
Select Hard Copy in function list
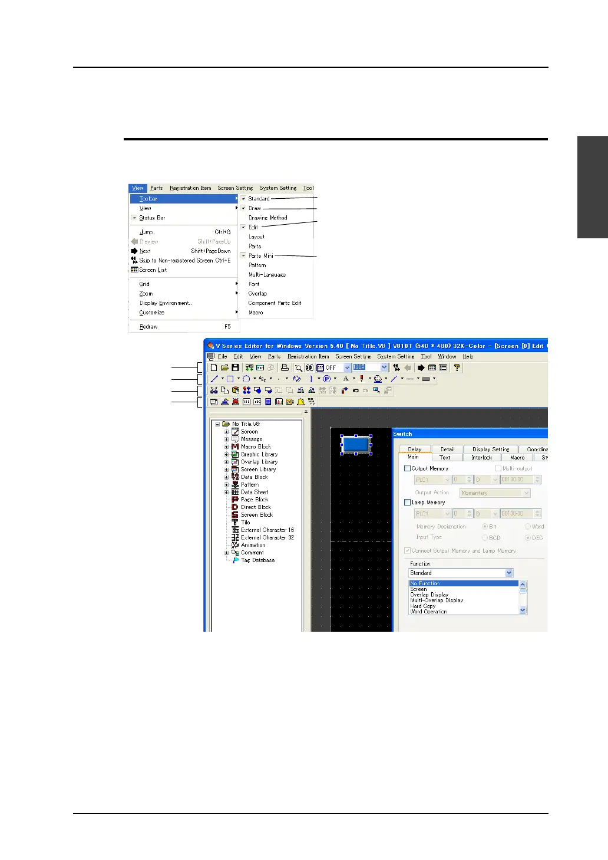click(x=423, y=606)
